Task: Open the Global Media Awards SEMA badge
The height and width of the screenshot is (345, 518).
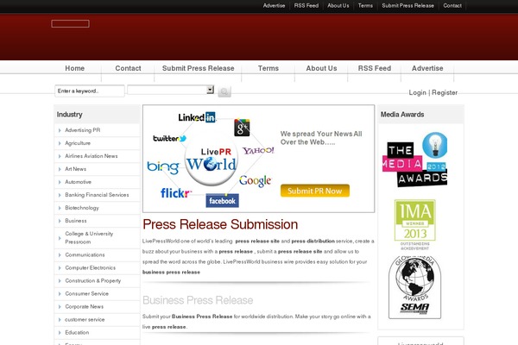Action: (414, 287)
